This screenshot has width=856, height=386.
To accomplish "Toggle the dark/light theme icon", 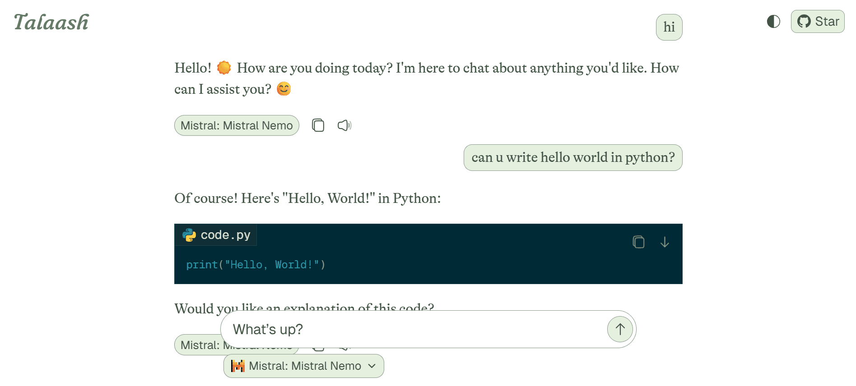I will pos(773,22).
